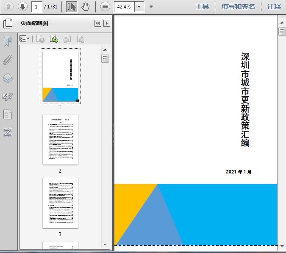This screenshot has height=253, width=286.
Task: Click document view scroll down arrow
Action: click(x=282, y=246)
